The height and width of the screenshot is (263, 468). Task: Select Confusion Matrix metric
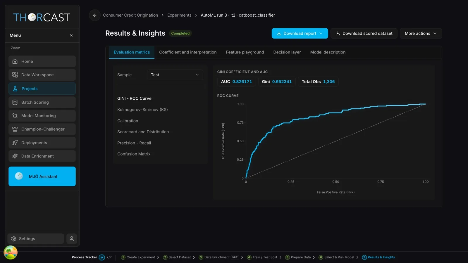pyautogui.click(x=134, y=154)
